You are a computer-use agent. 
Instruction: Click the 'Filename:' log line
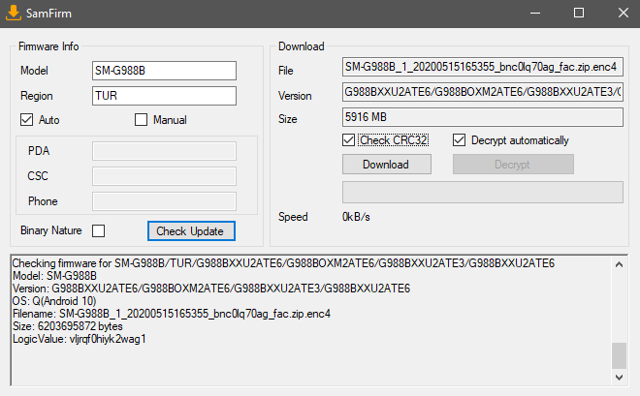tap(172, 314)
